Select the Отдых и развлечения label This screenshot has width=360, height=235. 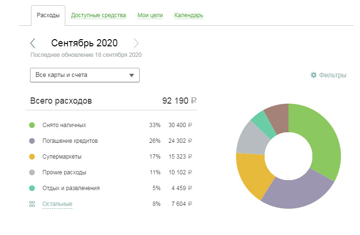point(71,188)
